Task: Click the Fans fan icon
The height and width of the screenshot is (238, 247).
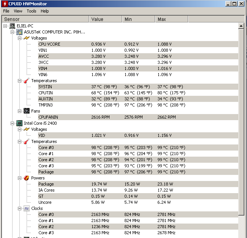Action: (27, 111)
